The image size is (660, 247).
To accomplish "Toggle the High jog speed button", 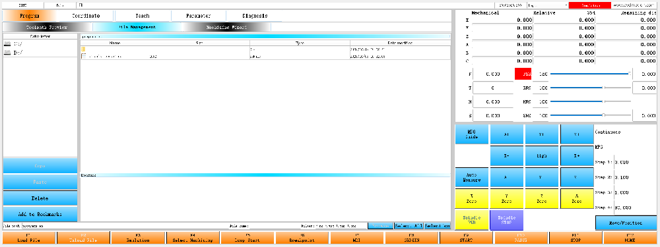I will click(x=542, y=155).
